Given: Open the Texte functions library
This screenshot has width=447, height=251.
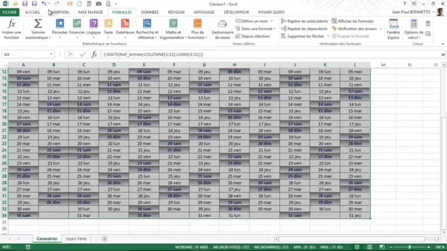Looking at the screenshot, I should 109,29.
